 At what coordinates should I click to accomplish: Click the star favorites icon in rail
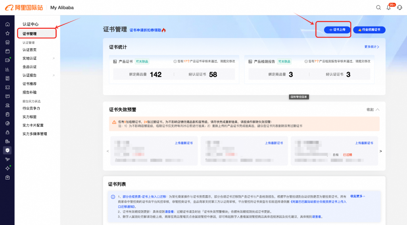tap(8, 33)
